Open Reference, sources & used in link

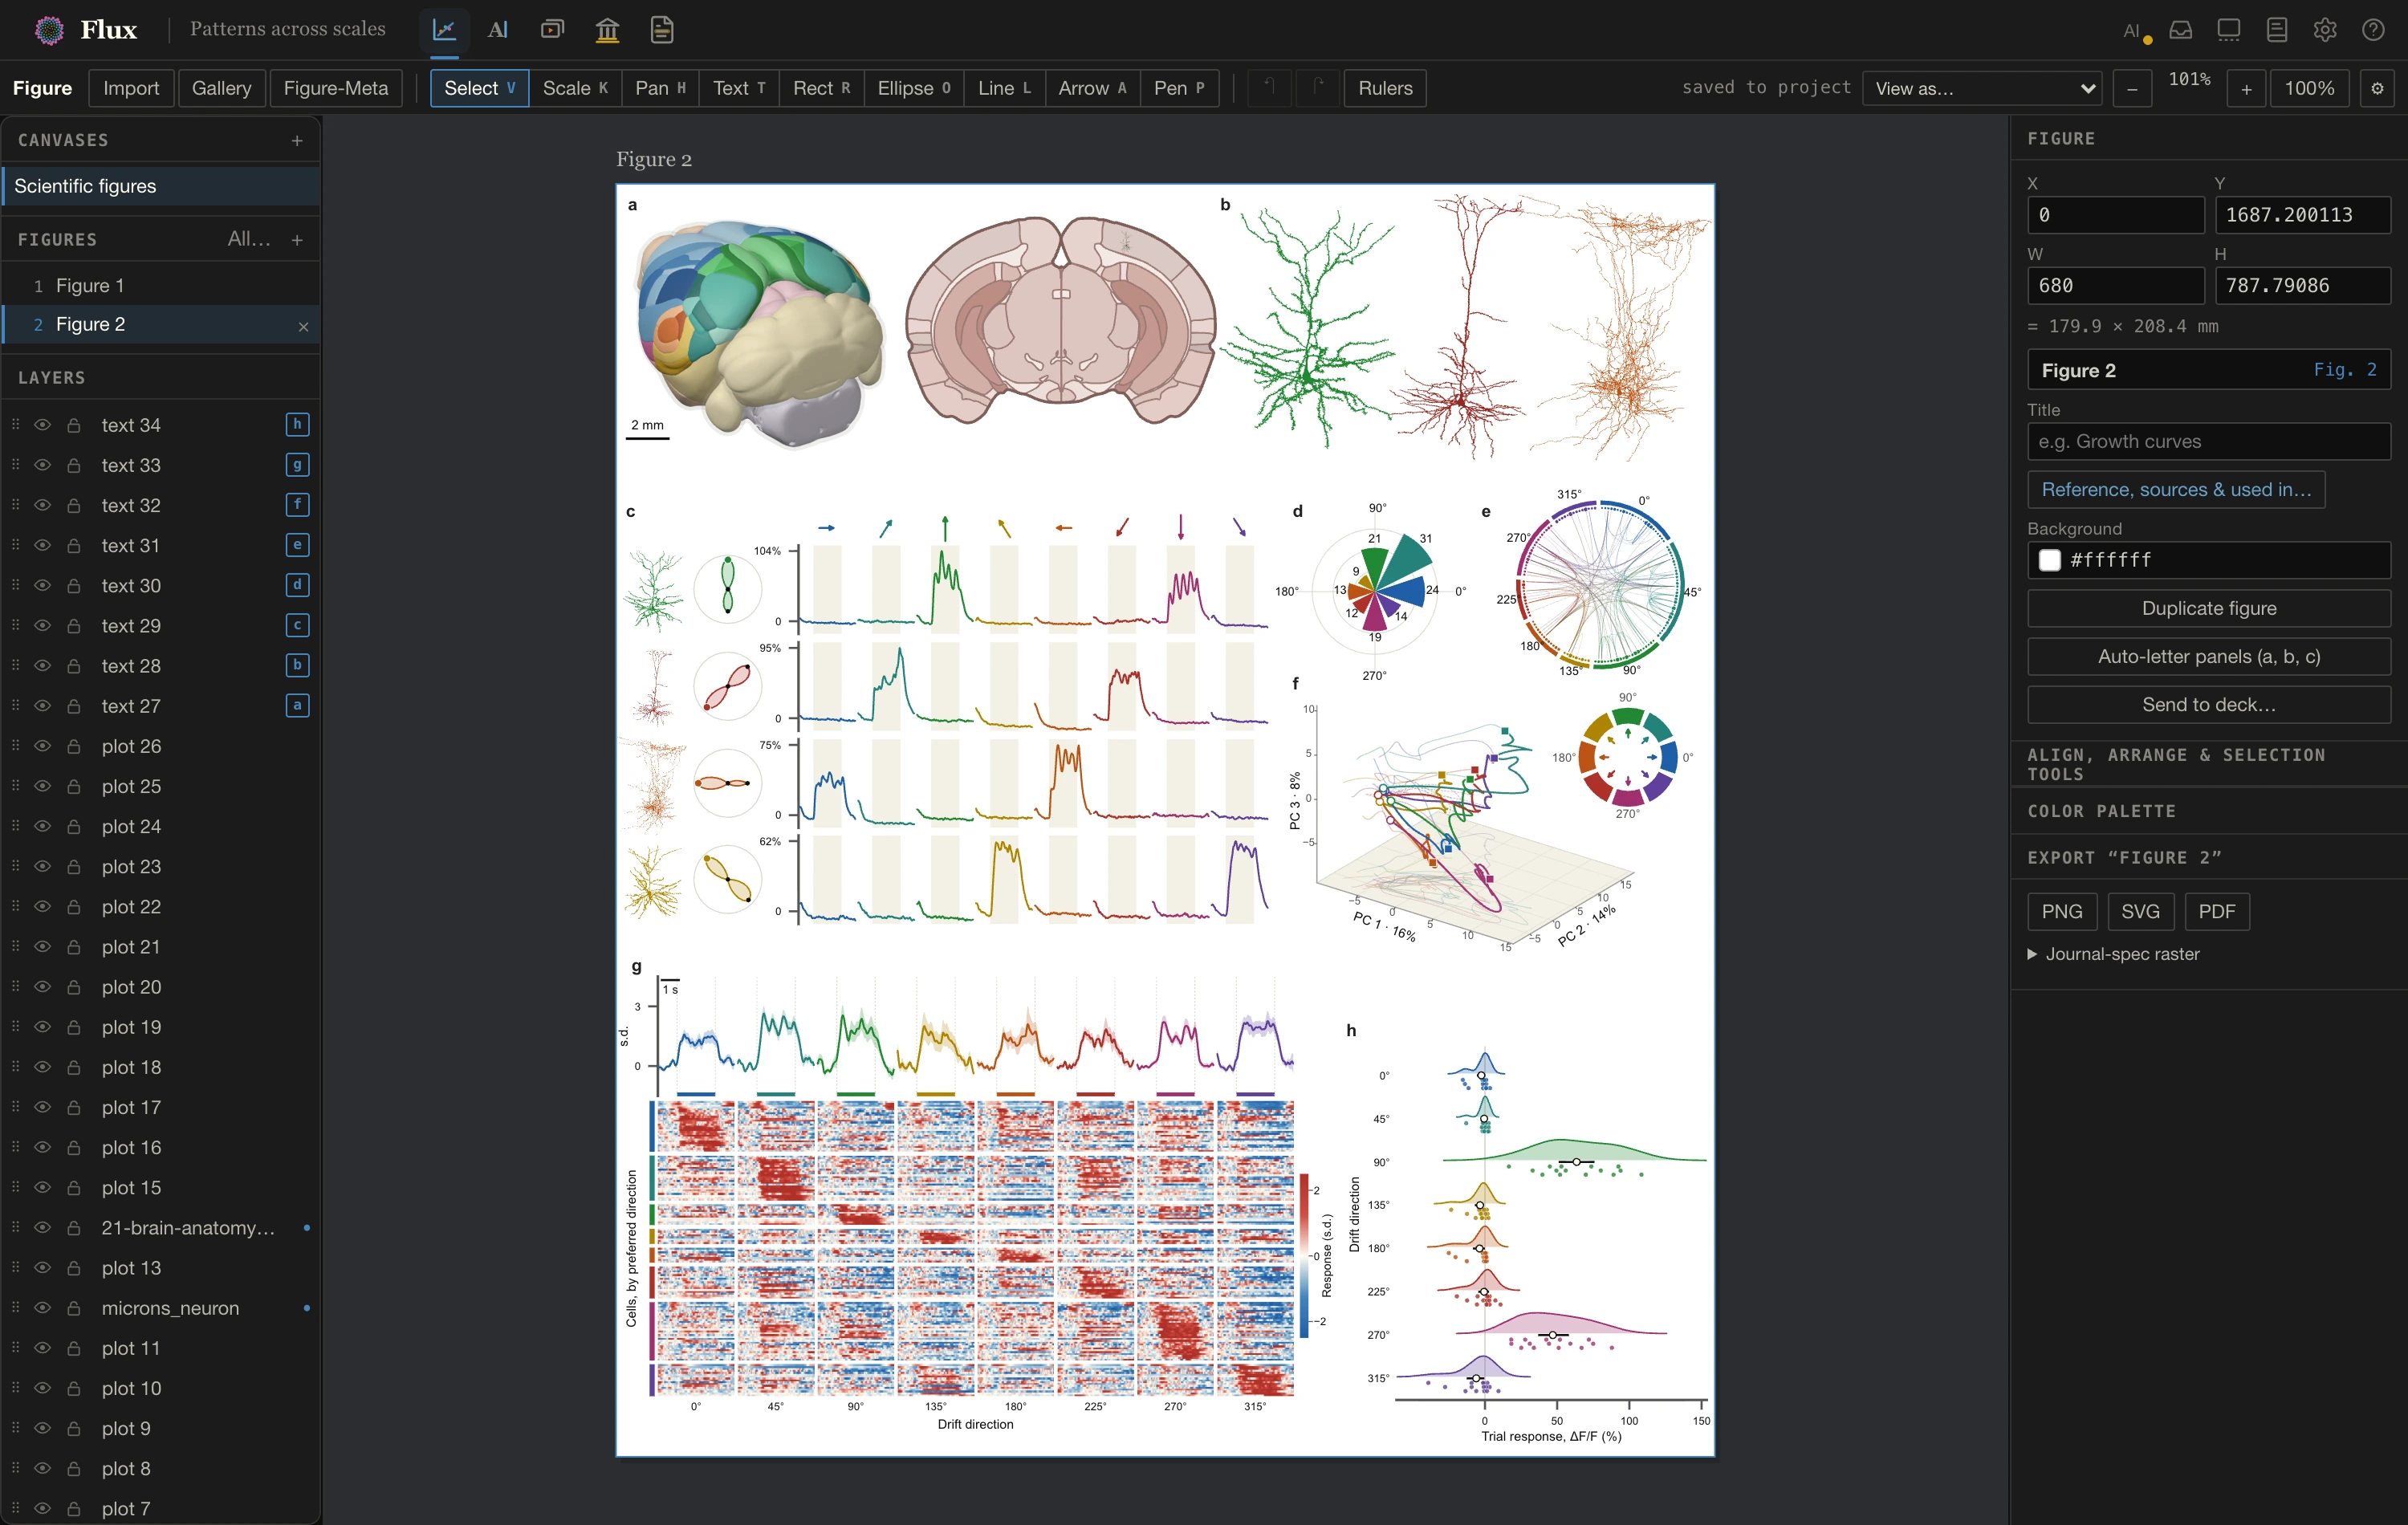(x=2176, y=490)
